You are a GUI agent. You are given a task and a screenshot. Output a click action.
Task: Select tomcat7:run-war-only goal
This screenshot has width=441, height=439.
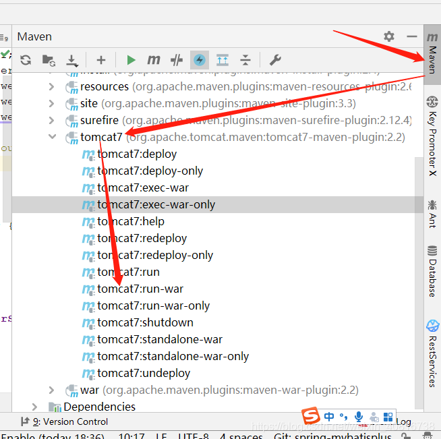click(x=154, y=305)
